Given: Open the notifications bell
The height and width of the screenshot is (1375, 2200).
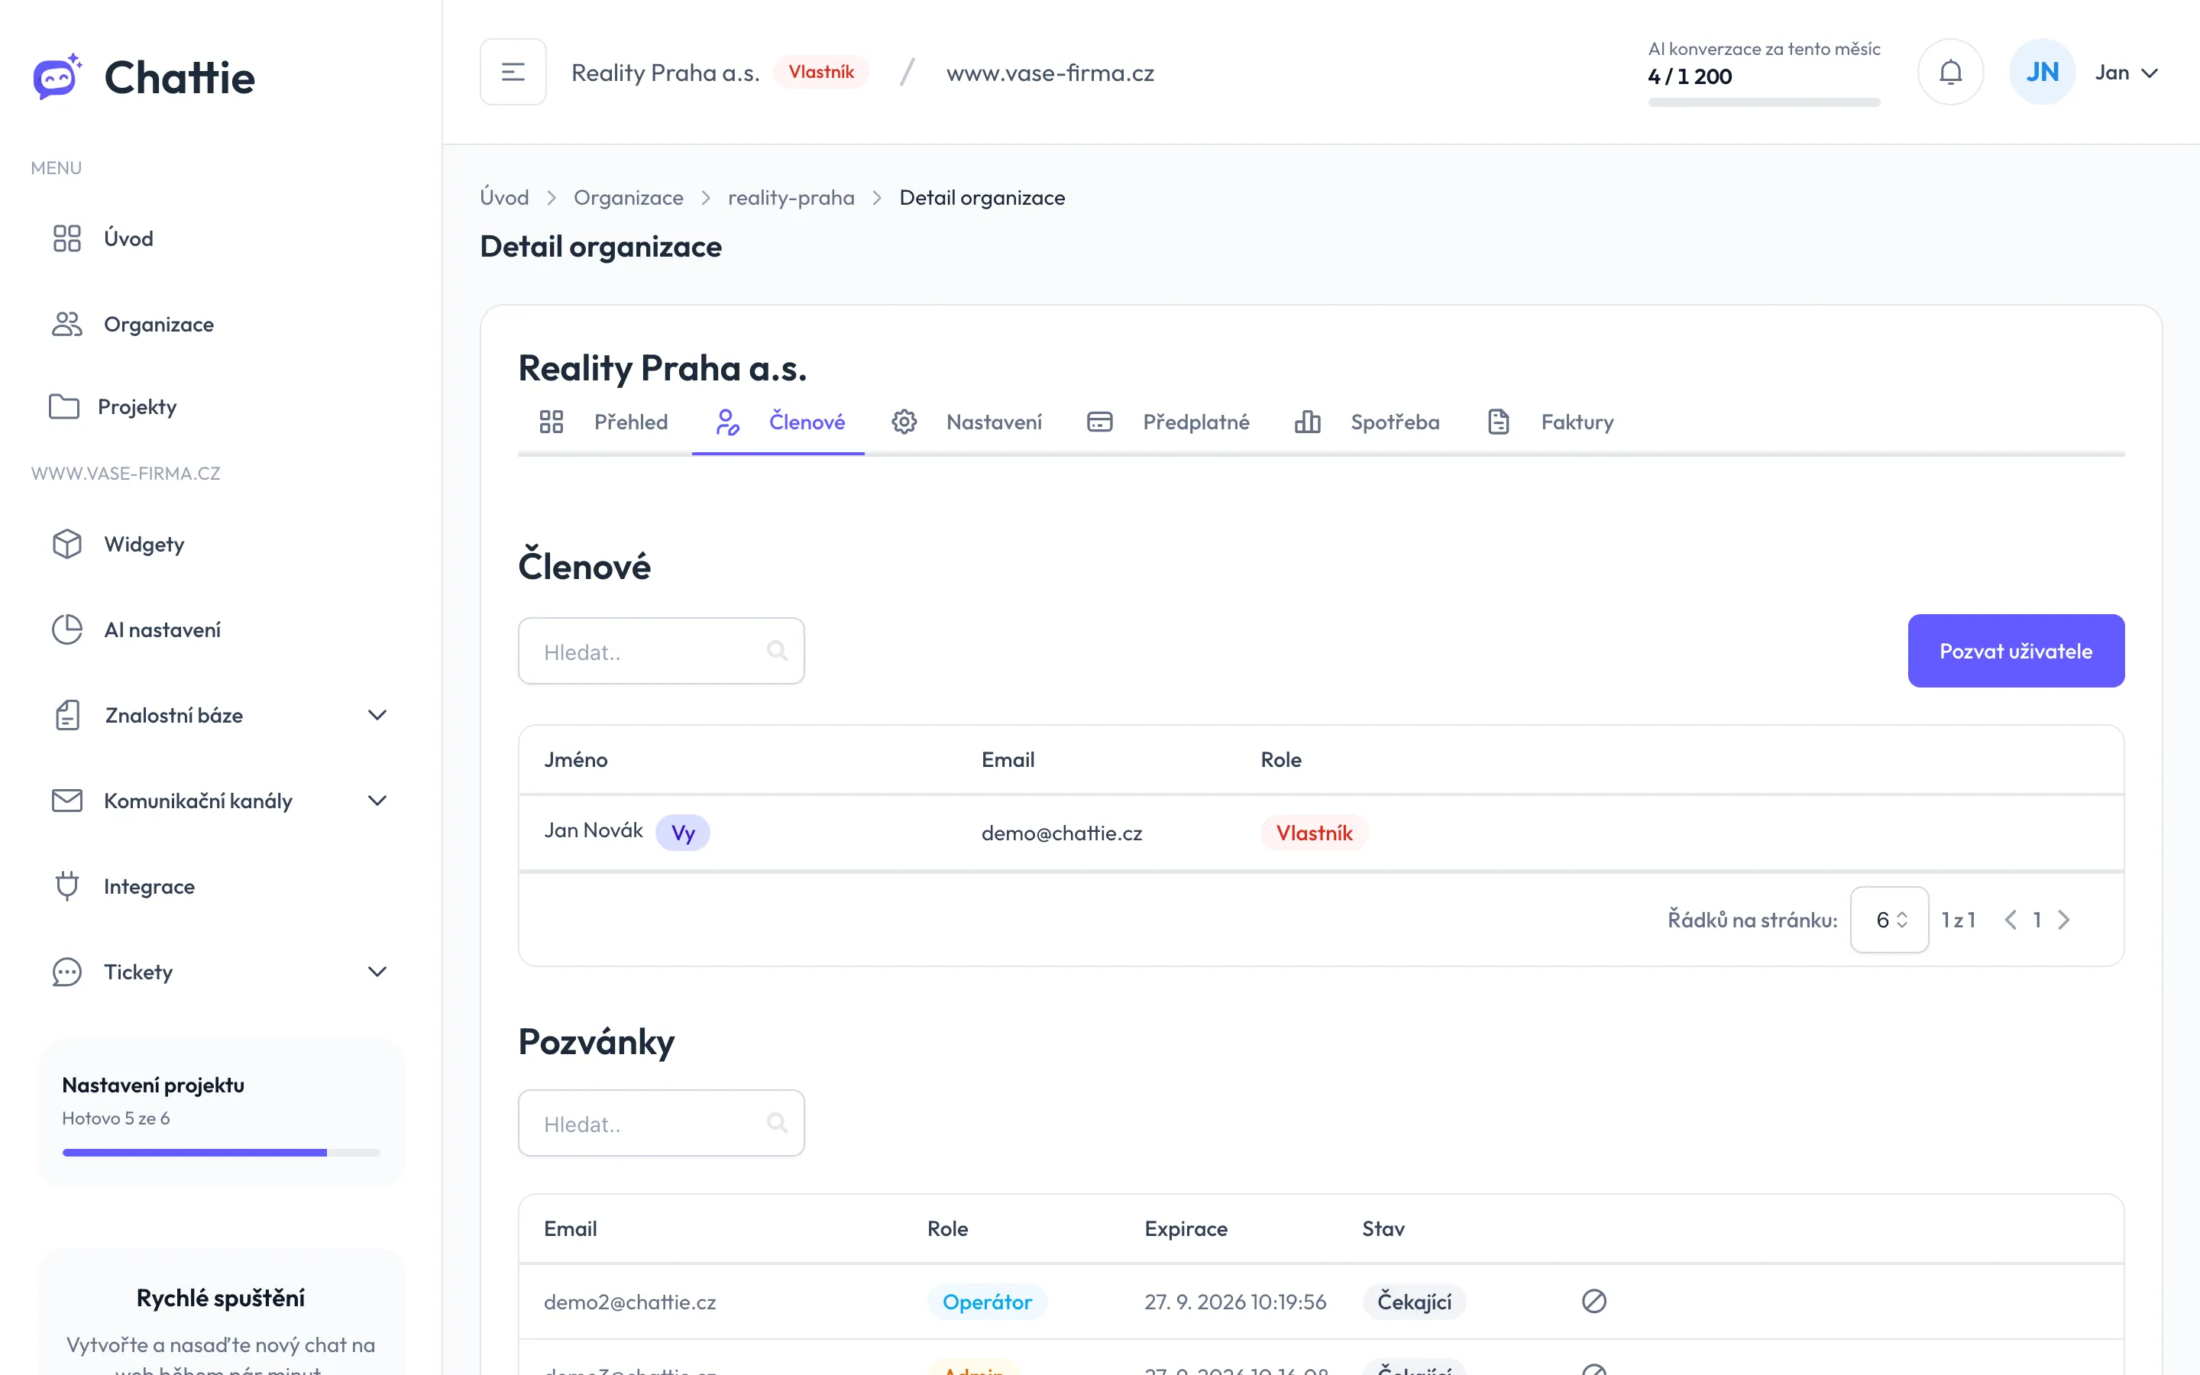Looking at the screenshot, I should tap(1950, 72).
